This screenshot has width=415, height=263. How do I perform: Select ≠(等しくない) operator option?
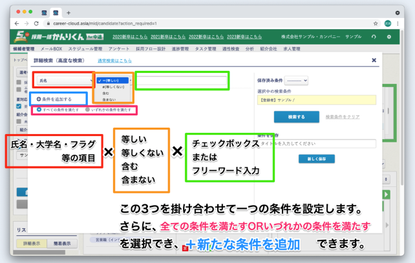[113, 87]
